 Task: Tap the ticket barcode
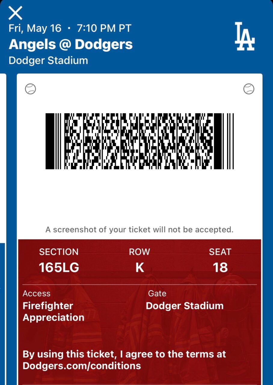coord(140,141)
